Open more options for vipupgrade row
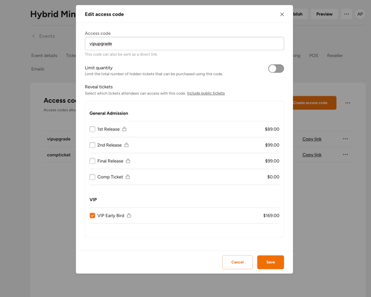This screenshot has height=297, width=371. (x=345, y=139)
